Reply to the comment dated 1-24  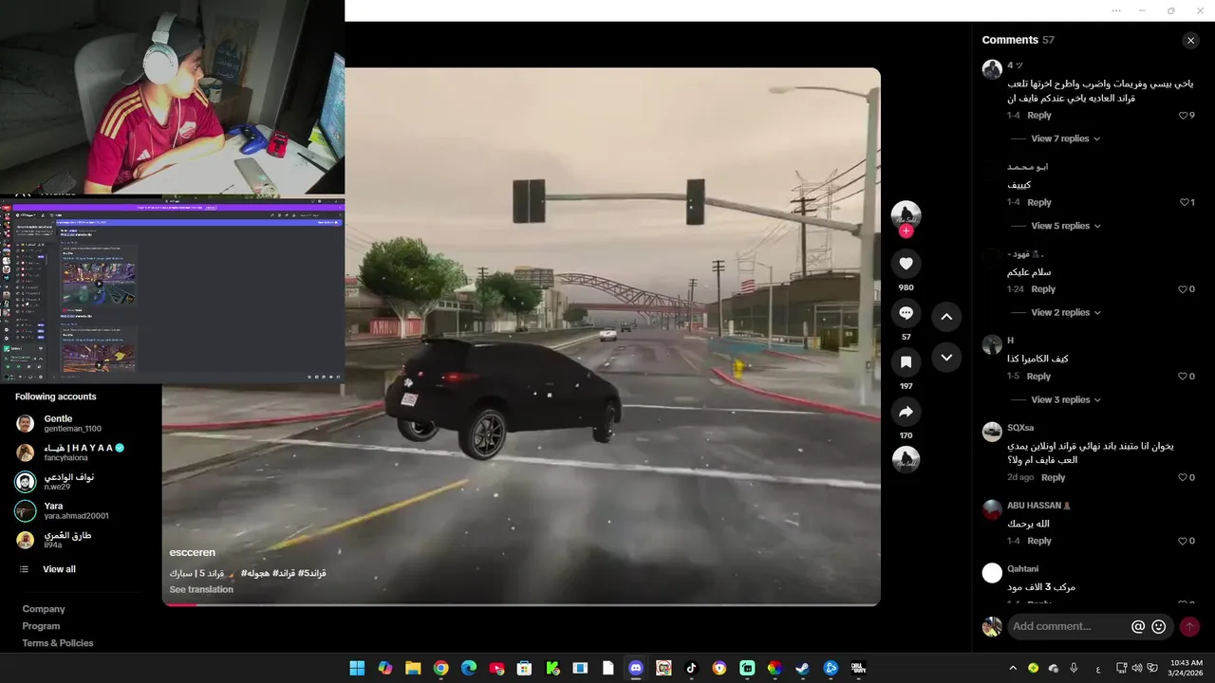coord(1043,289)
